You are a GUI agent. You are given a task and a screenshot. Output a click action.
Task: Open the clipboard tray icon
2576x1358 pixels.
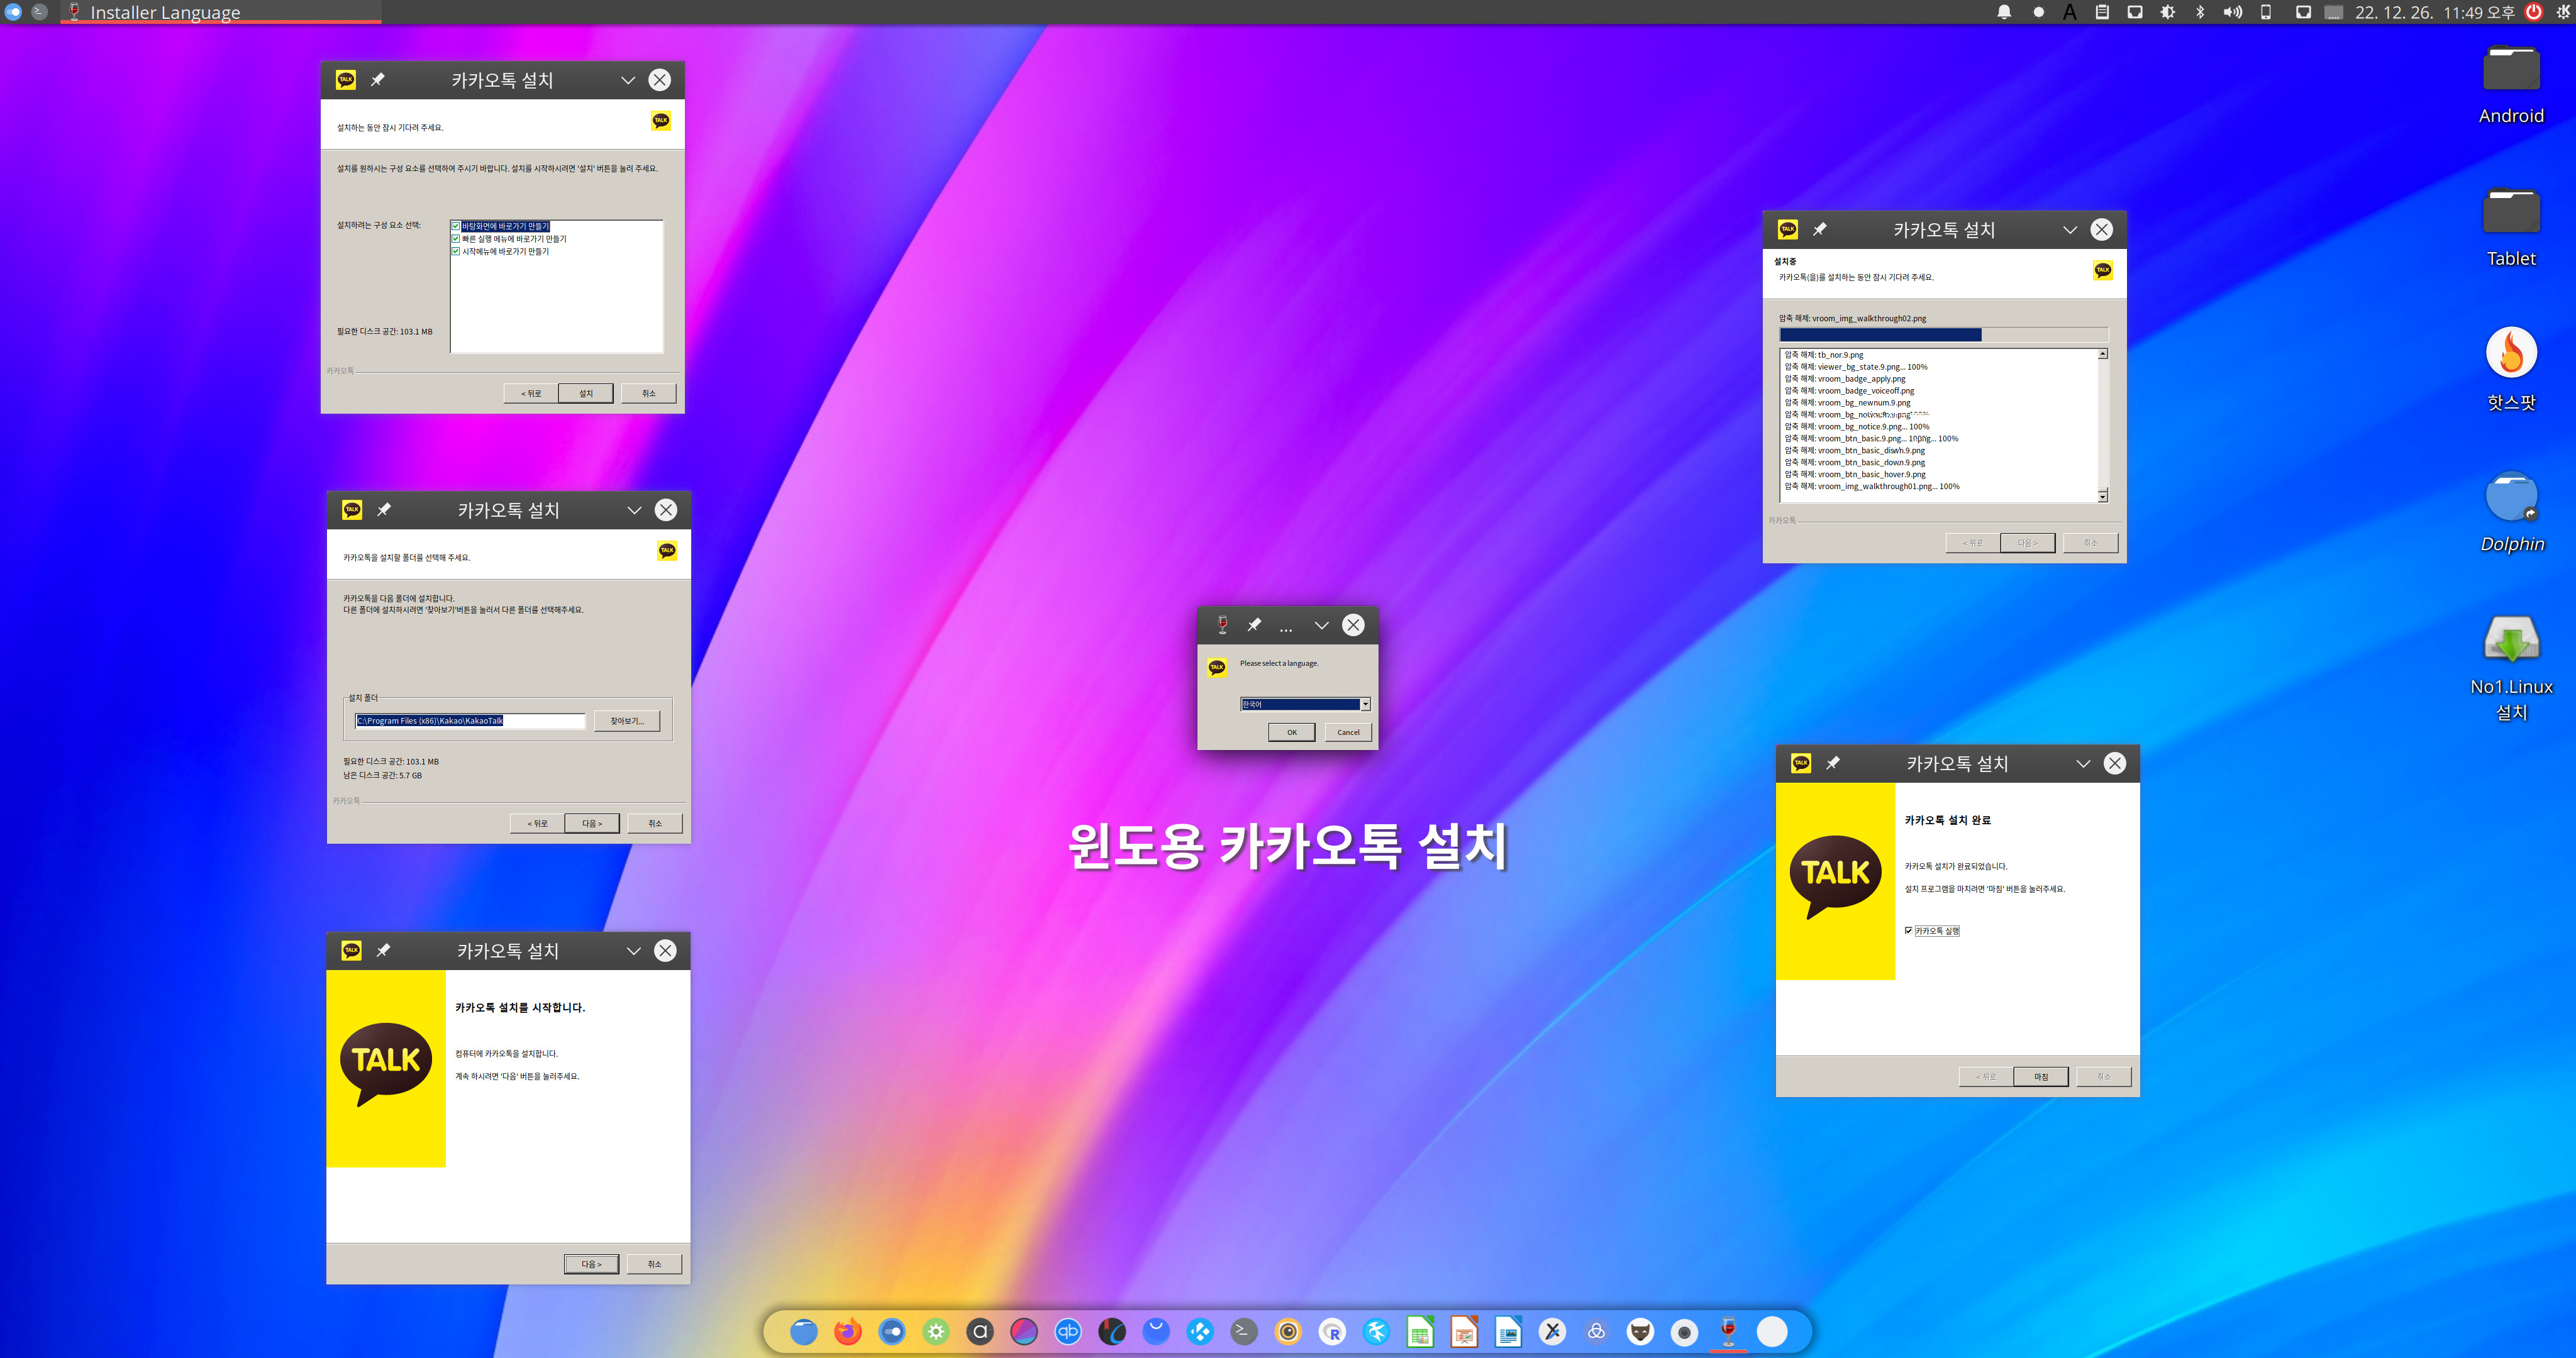pos(2102,12)
